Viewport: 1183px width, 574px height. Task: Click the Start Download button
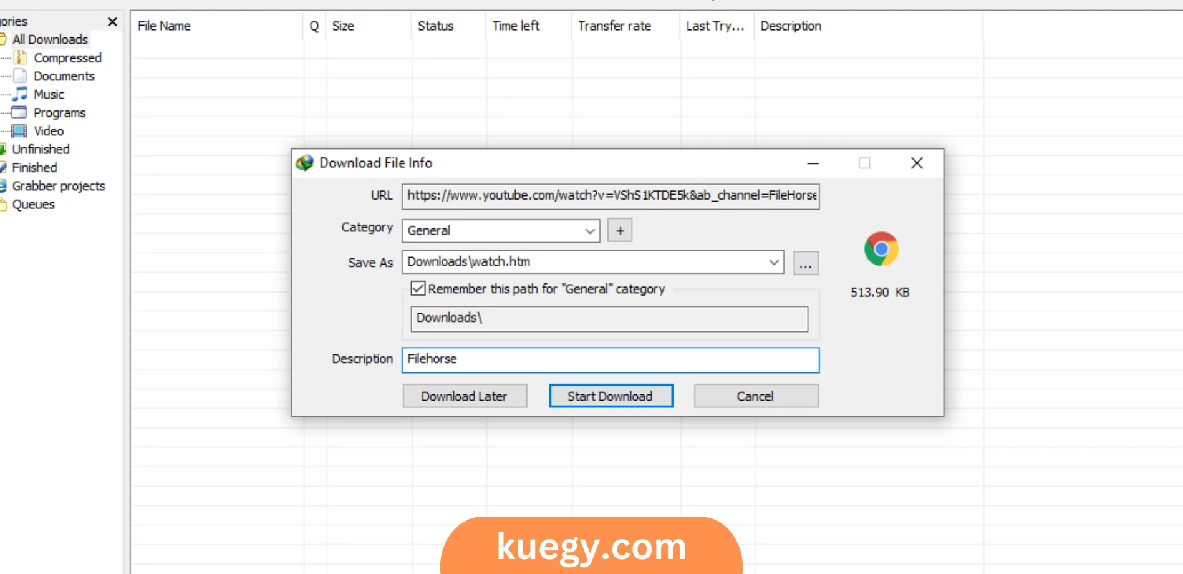click(611, 396)
